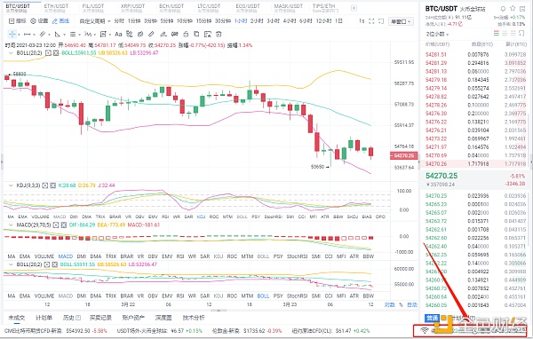Screen dimensions: 533x339
Task: Open the 技术分析 technical analysis tab
Action: click(x=194, y=318)
